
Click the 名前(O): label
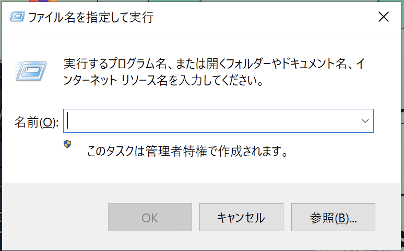point(37,122)
